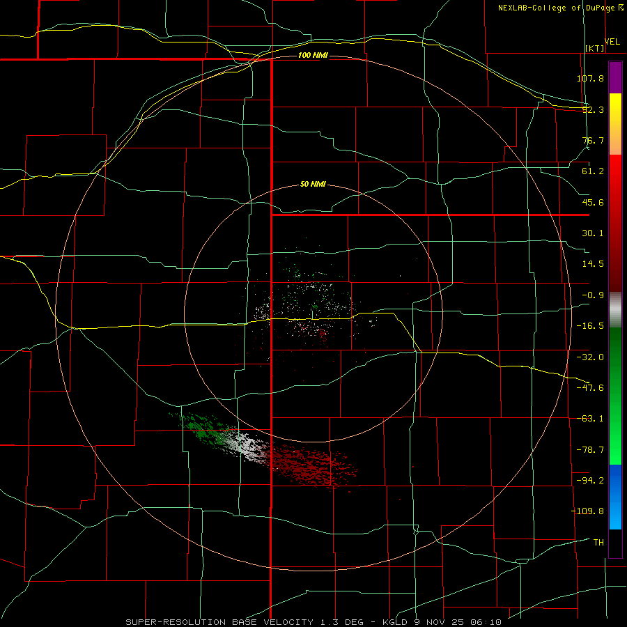Click the 92.3 velocity scale value
Viewport: 627px width, 627px height.
(593, 109)
